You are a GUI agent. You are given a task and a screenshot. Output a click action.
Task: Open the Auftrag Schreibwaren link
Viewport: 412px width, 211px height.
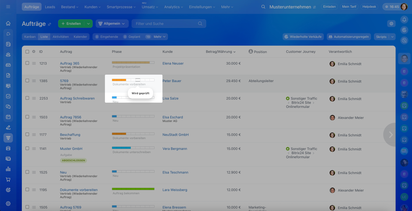click(x=77, y=98)
